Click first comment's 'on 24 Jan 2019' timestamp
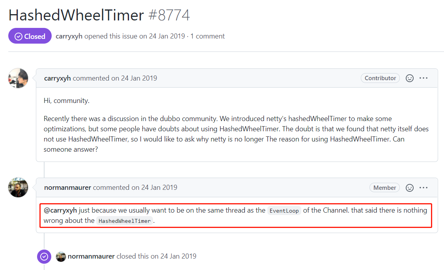The height and width of the screenshot is (270, 444). tap(134, 78)
